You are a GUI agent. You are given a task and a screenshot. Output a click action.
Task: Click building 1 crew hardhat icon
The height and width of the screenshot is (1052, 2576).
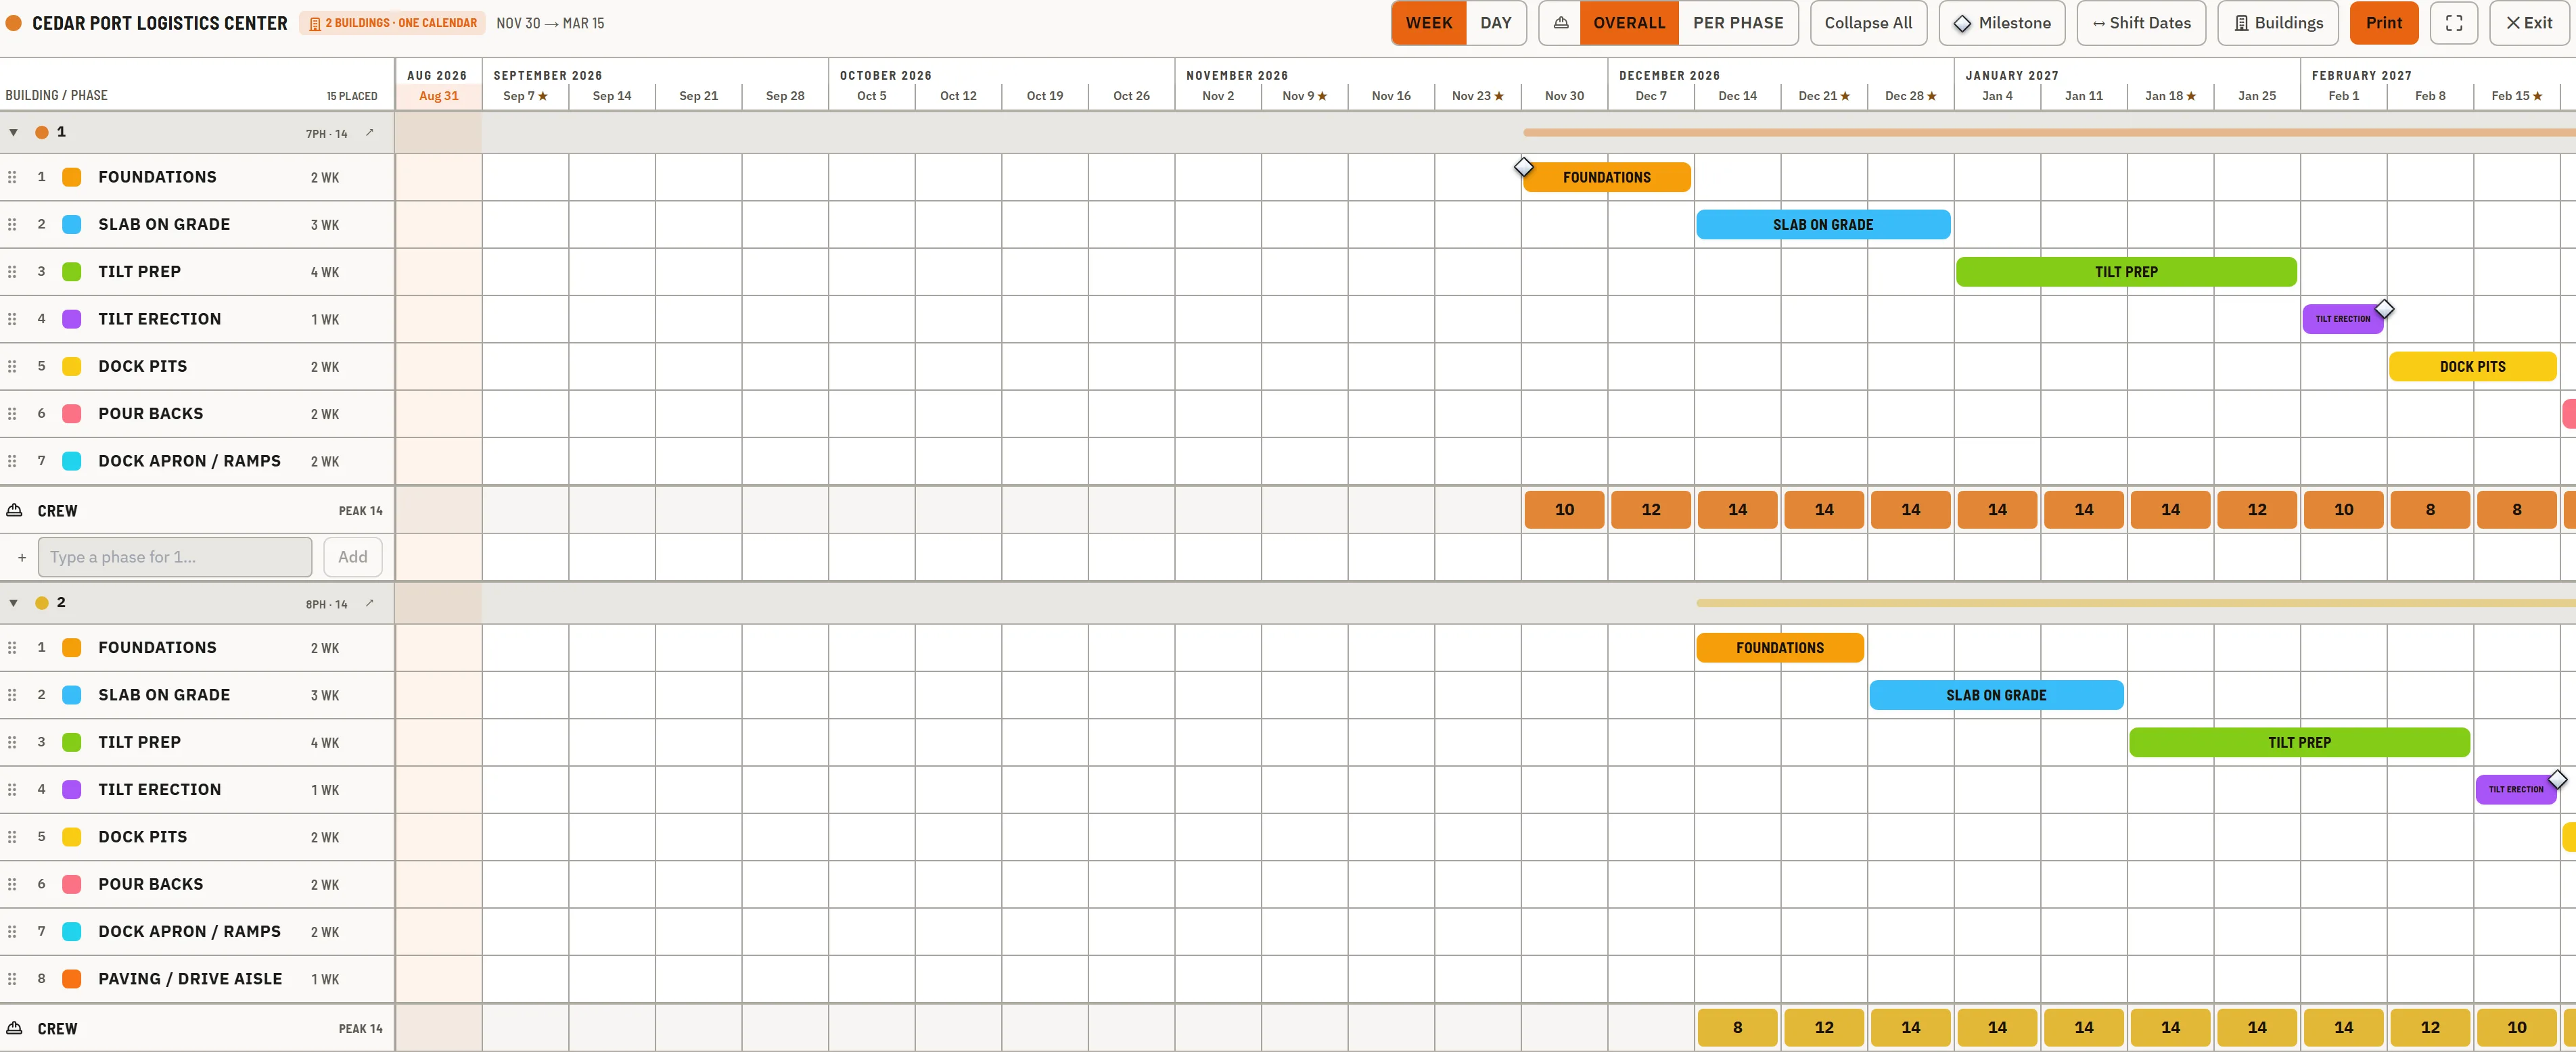(x=15, y=510)
